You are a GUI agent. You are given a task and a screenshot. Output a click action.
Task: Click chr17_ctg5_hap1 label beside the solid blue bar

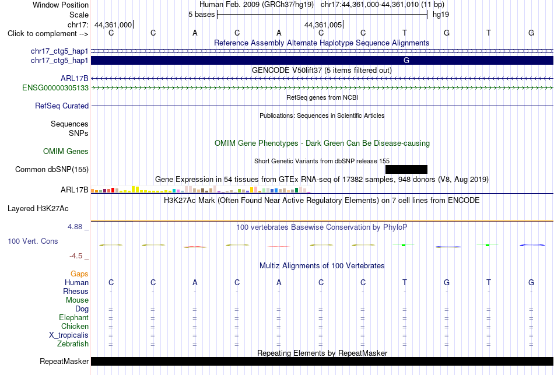click(x=59, y=61)
